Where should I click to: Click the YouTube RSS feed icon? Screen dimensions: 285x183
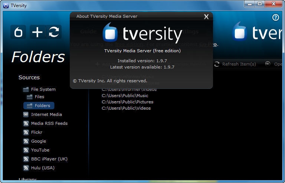point(26,150)
